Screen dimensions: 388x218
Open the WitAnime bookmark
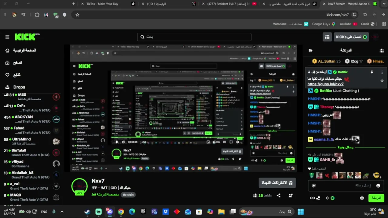[290, 24]
